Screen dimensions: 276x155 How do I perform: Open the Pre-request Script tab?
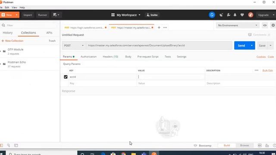tap(148, 56)
